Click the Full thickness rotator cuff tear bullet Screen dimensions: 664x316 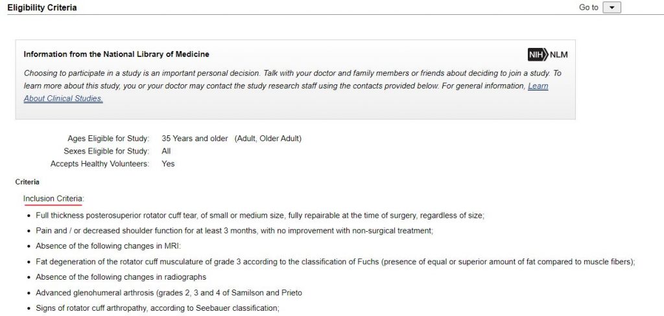259,215
